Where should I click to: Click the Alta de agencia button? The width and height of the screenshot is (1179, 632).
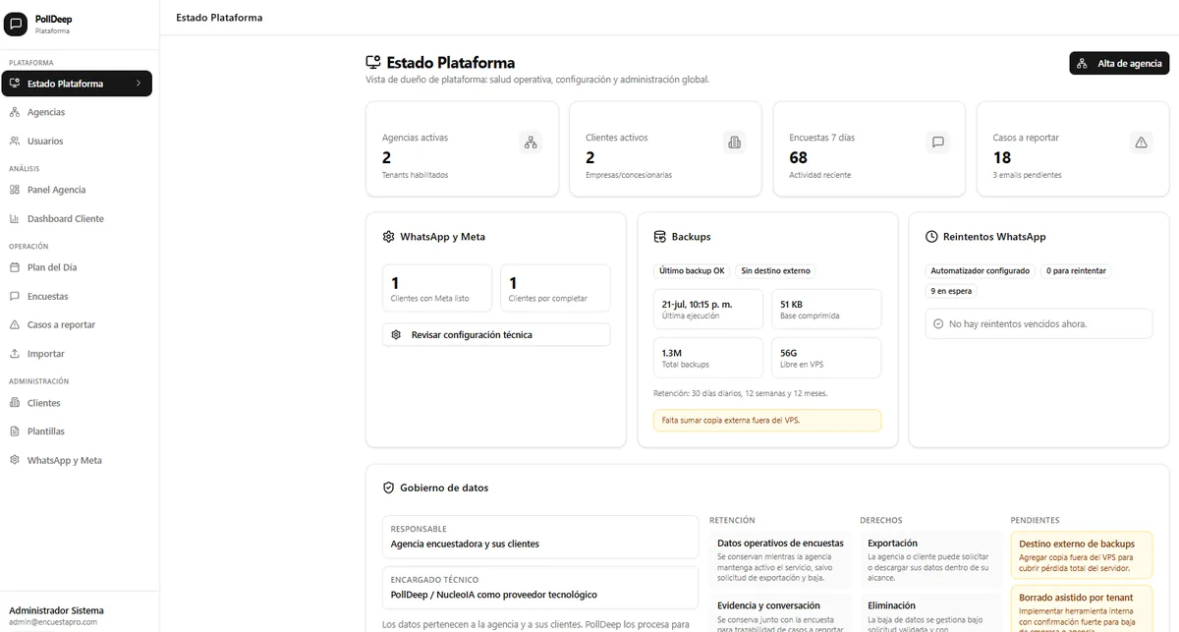pyautogui.click(x=1119, y=63)
